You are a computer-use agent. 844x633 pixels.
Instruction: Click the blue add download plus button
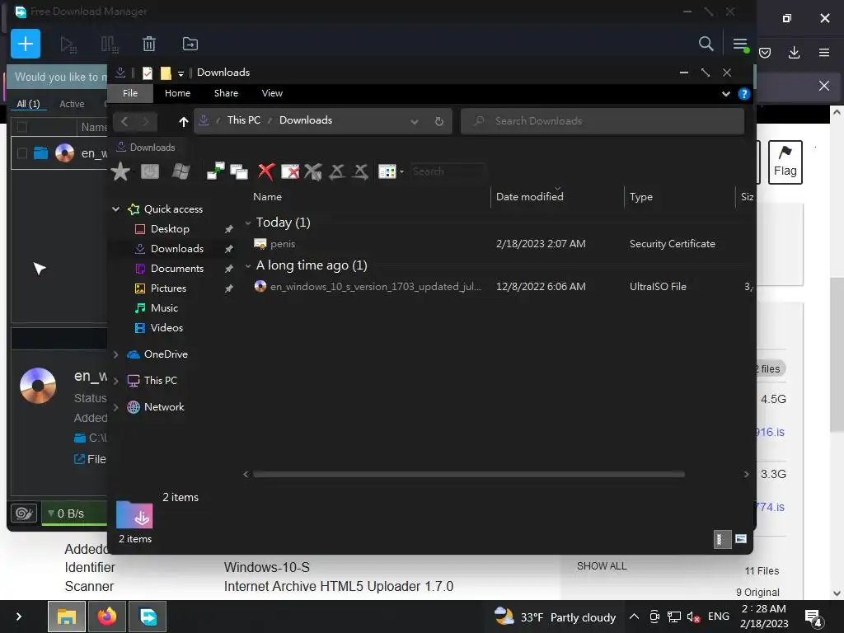[26, 44]
